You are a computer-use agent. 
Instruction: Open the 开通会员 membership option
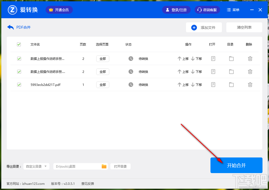[59, 10]
